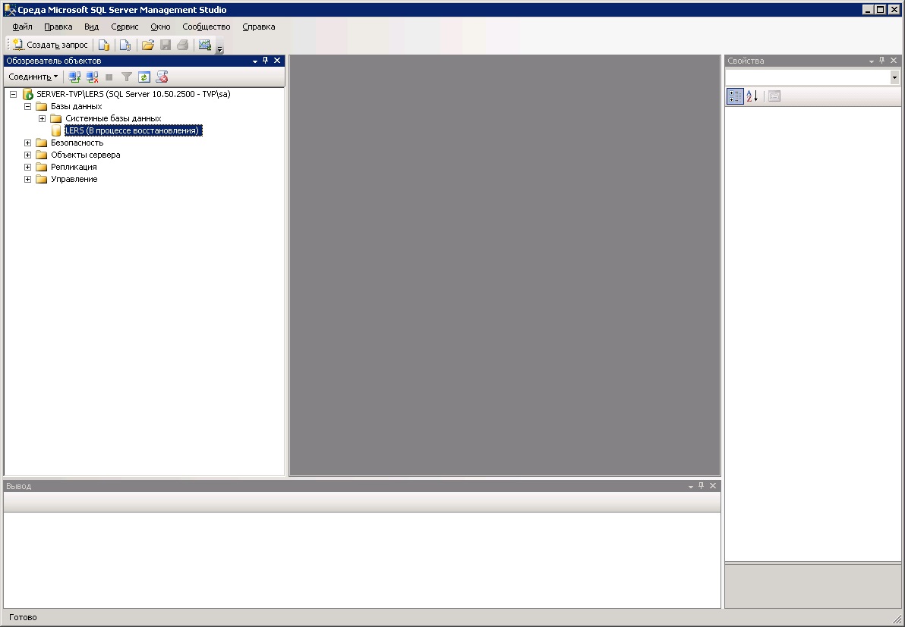
Task: Select the Базы данных tree item
Action: pyautogui.click(x=76, y=106)
